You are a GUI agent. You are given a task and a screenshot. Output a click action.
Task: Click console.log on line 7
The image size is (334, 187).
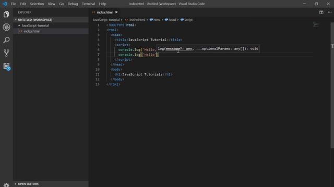[x=129, y=55]
